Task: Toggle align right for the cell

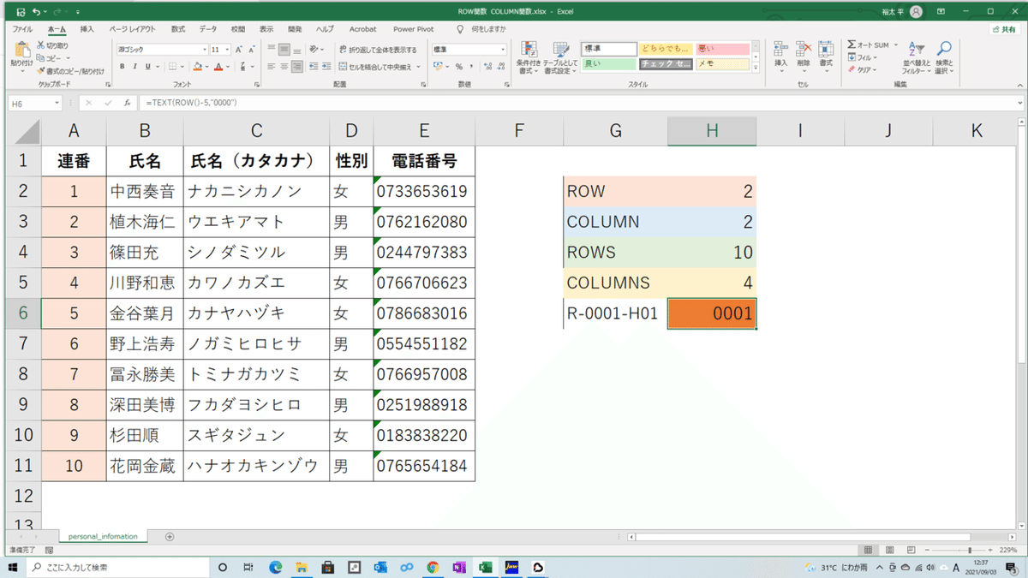Action: [296, 67]
